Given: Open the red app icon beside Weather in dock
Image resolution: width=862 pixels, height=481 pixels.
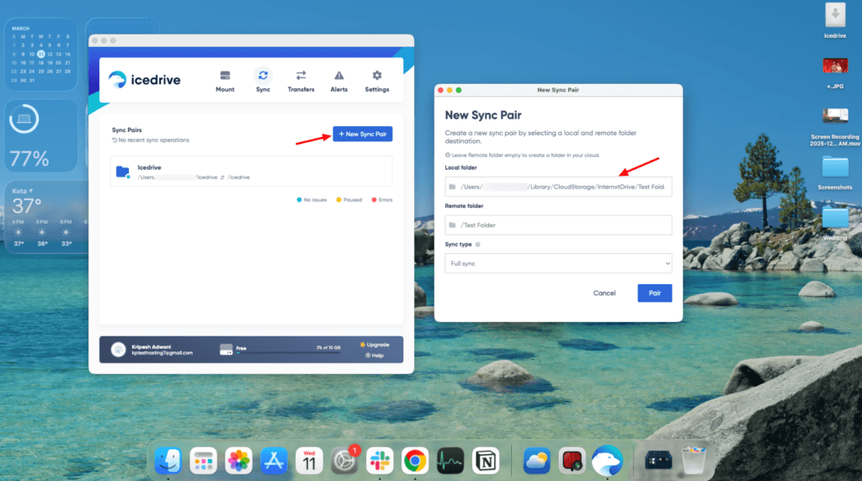Looking at the screenshot, I should pos(572,460).
